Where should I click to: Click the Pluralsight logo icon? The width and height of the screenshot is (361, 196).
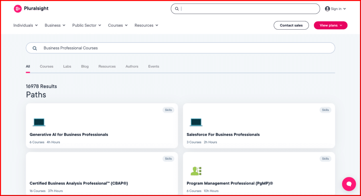pyautogui.click(x=18, y=9)
